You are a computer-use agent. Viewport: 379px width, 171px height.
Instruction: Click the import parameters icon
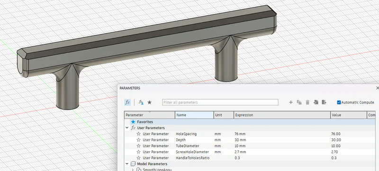[316, 102]
